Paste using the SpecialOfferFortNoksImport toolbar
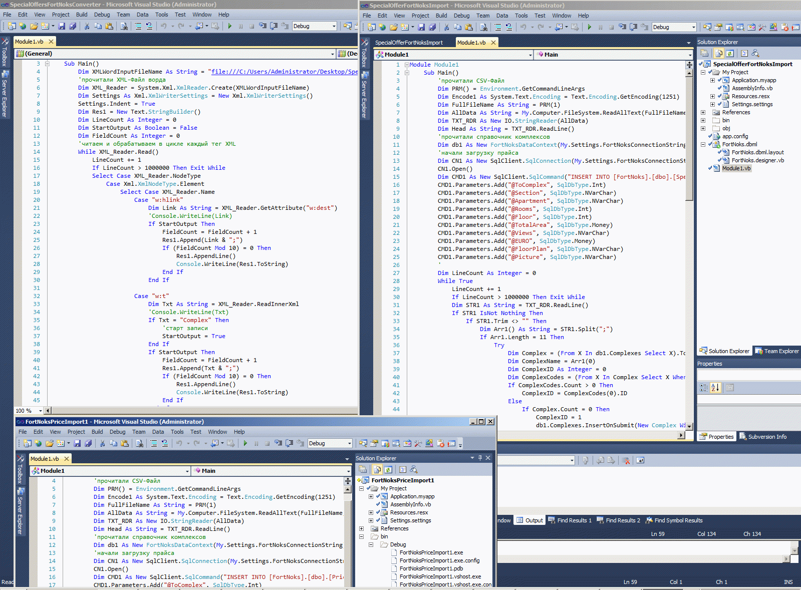Screen dimensions: 801x590 pyautogui.click(x=469, y=27)
